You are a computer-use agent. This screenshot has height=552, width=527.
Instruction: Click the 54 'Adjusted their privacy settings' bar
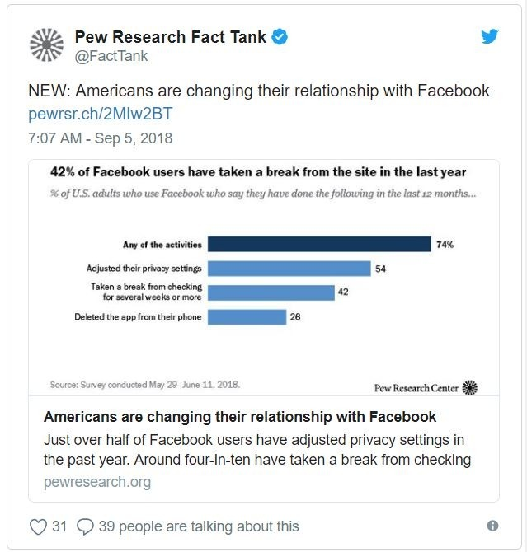coord(289,269)
